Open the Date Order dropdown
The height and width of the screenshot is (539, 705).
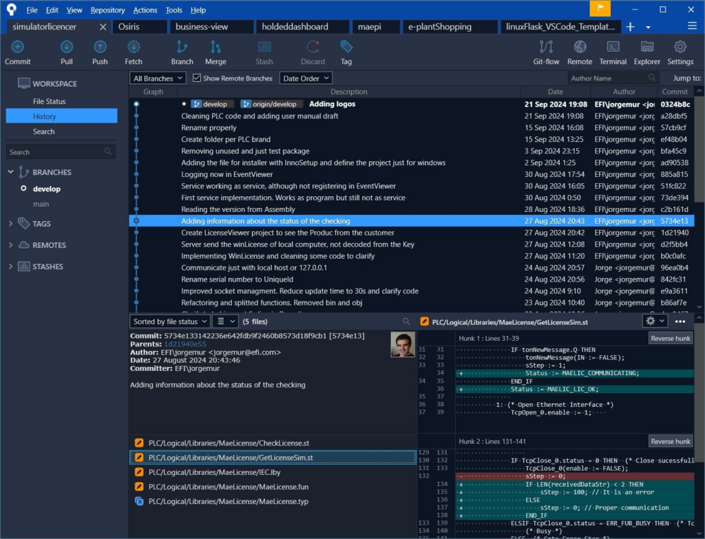pyautogui.click(x=306, y=78)
